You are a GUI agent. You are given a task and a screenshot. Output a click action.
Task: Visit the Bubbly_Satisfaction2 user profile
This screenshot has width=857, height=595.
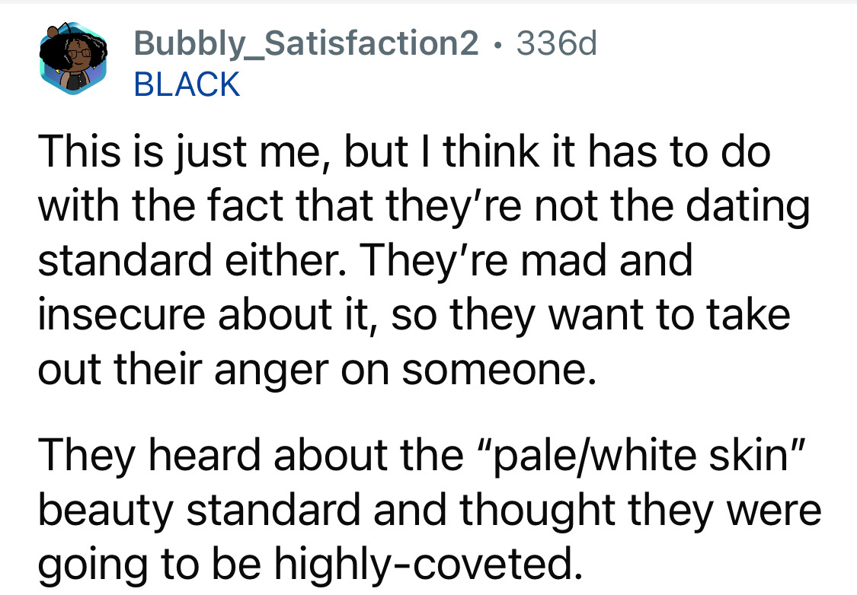point(306,43)
